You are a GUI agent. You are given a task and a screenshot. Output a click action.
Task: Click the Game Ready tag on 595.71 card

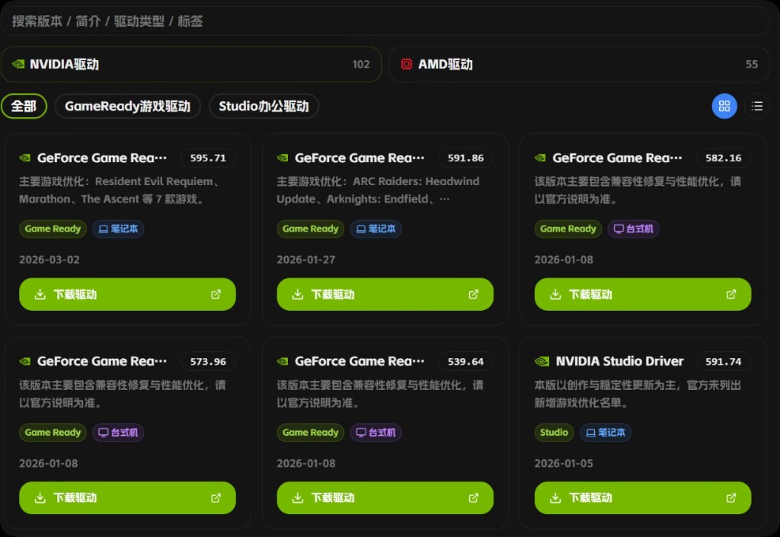[53, 229]
